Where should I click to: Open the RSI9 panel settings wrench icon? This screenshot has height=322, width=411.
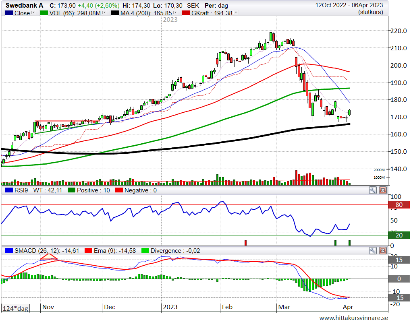(x=372, y=190)
